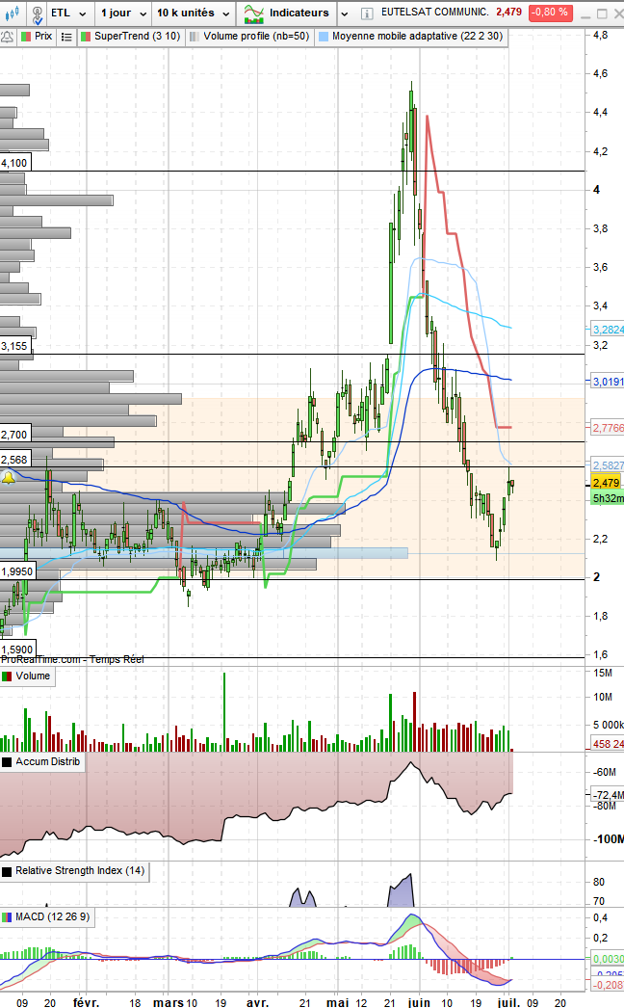Open the Indicateurs panel
The width and height of the screenshot is (624, 1008).
[287, 13]
